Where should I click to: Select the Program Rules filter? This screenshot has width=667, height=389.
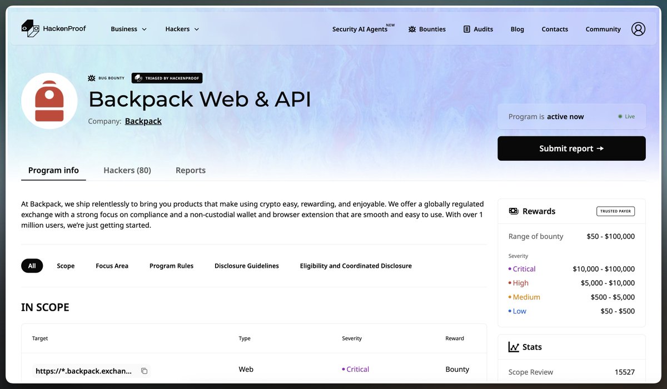(171, 266)
